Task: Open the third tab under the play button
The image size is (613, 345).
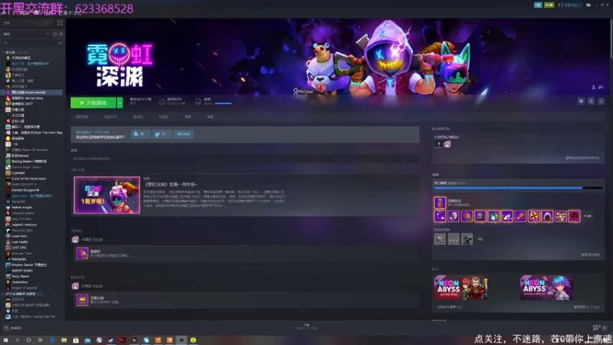Action: click(138, 117)
